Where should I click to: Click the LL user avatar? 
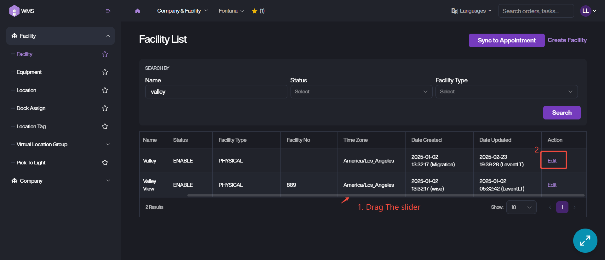[x=585, y=11]
